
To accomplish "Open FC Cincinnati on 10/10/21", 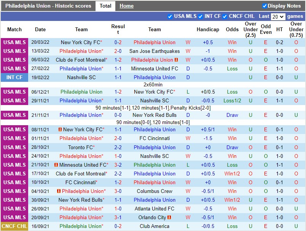I will coord(80,182).
